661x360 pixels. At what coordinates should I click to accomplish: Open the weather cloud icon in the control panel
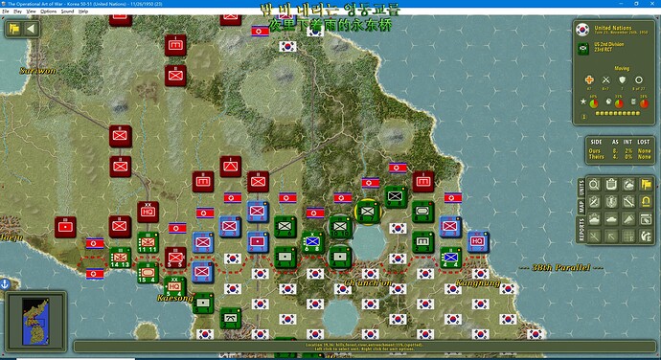coord(628,185)
